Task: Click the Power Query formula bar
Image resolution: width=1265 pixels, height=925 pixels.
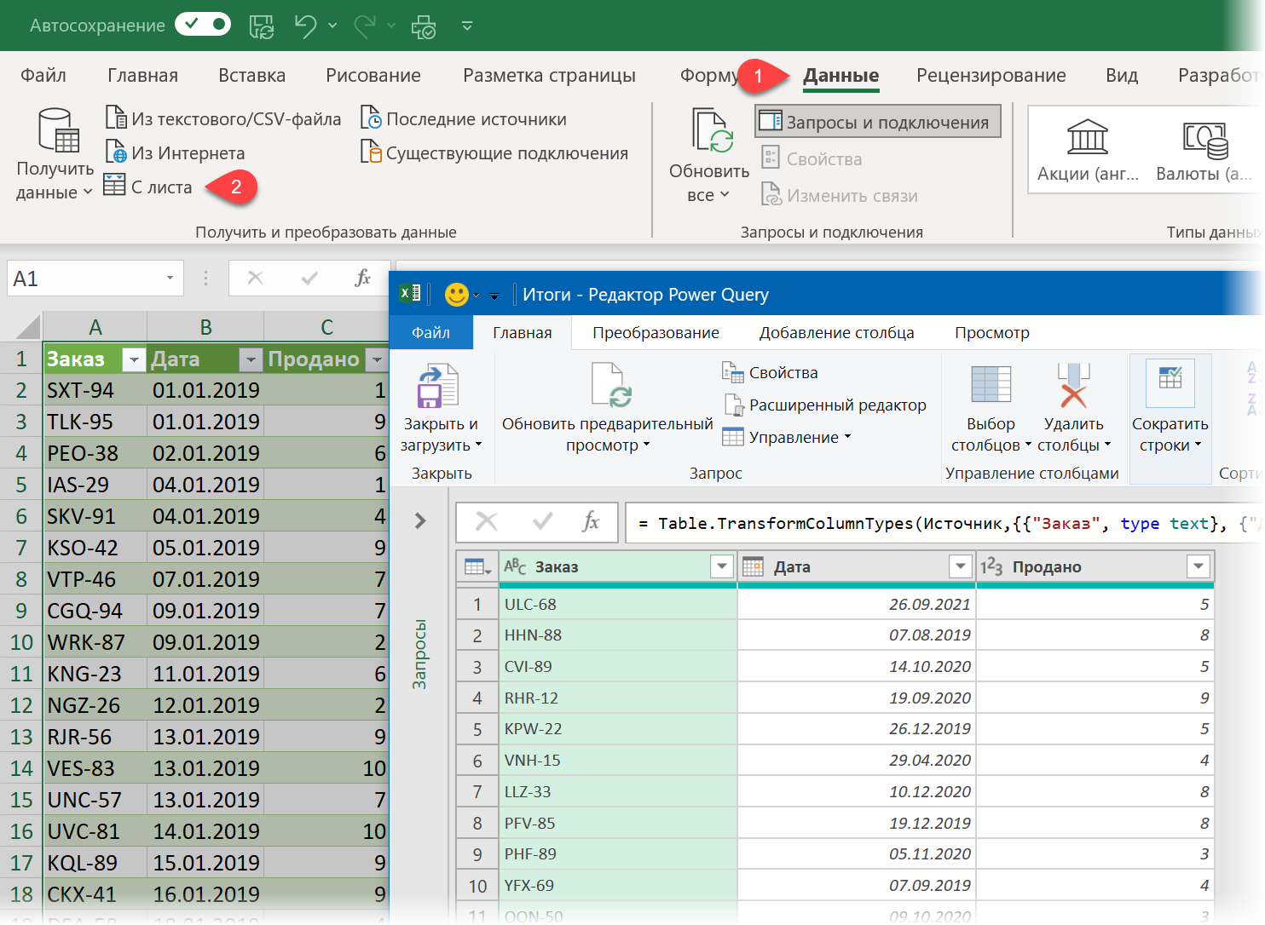Action: coord(944,523)
